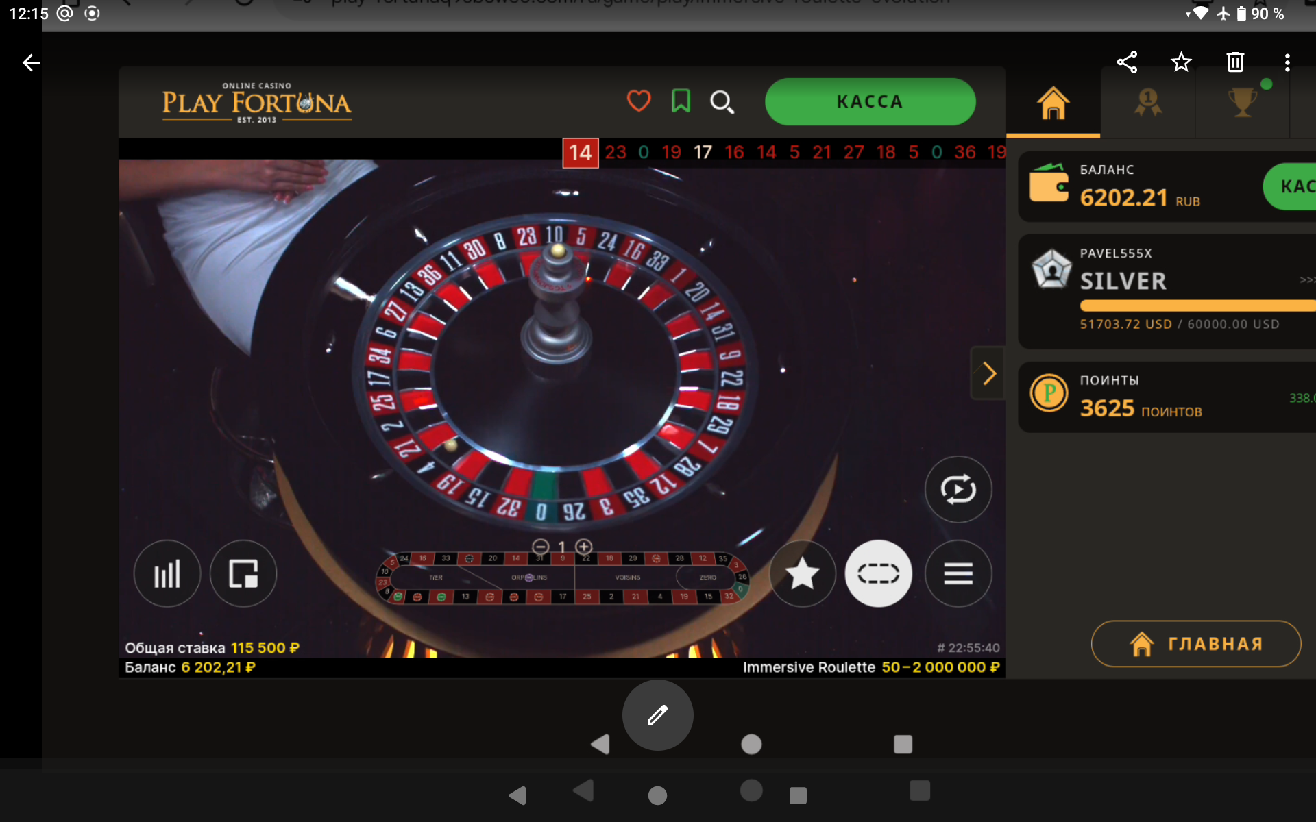Screen dimensions: 1316x822
Task: Click the Play Fortuna logo
Action: 256,103
